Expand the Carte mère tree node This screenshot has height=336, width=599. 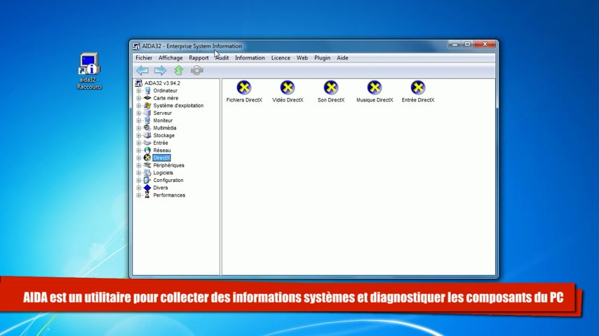click(139, 98)
